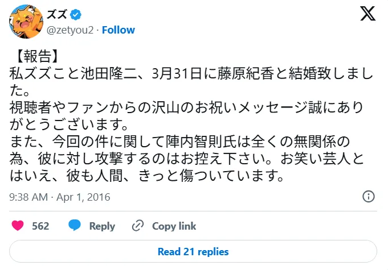Like the tweet with the heart icon
This screenshot has height=270, width=388.
(x=18, y=226)
